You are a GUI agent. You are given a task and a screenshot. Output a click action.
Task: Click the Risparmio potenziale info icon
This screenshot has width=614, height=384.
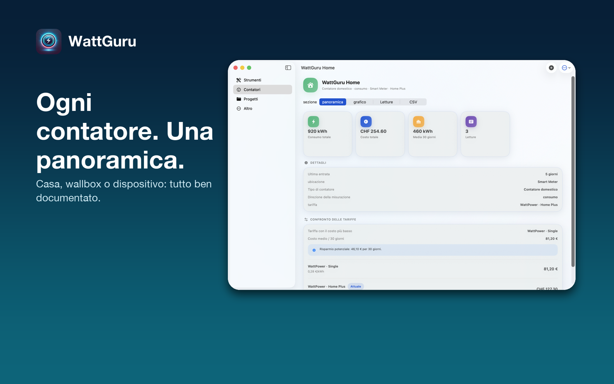pos(314,250)
